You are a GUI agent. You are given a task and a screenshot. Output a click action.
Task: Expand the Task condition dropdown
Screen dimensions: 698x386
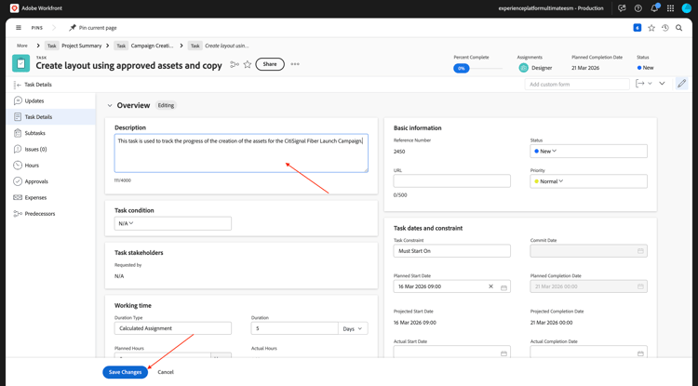pos(173,223)
